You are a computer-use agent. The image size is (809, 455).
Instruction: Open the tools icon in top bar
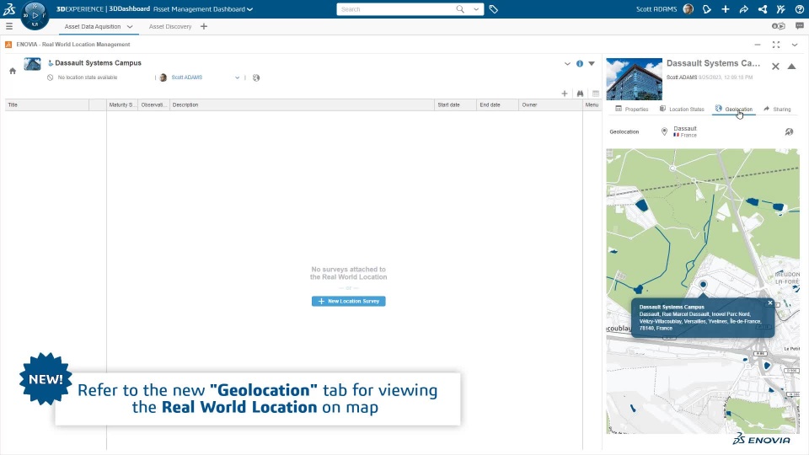[780, 8]
